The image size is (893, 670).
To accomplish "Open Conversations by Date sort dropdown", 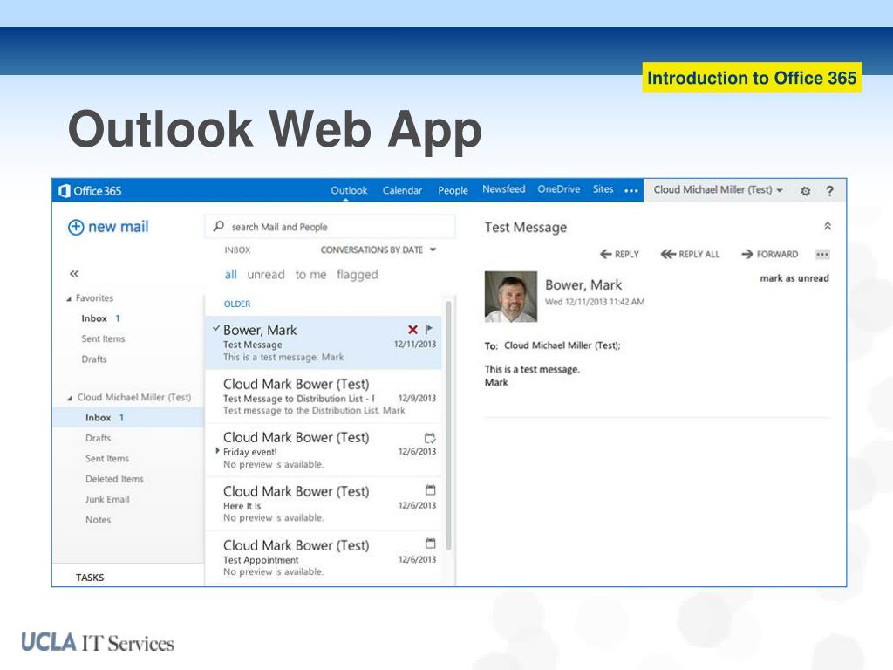I will [378, 250].
